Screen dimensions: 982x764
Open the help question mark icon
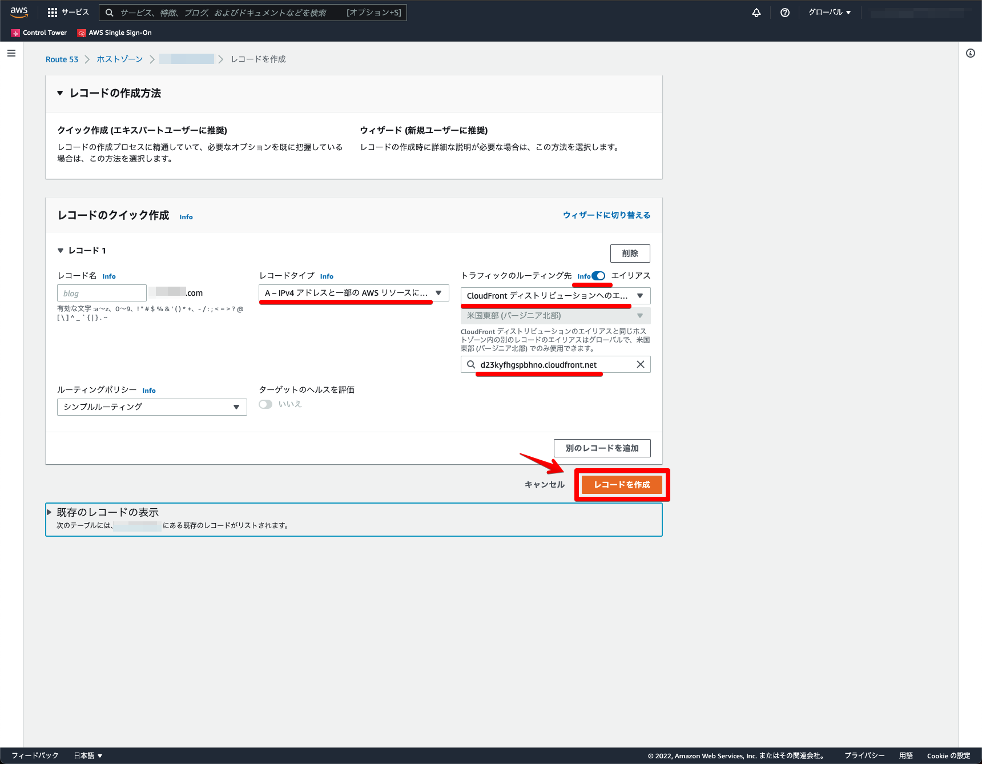coord(785,13)
